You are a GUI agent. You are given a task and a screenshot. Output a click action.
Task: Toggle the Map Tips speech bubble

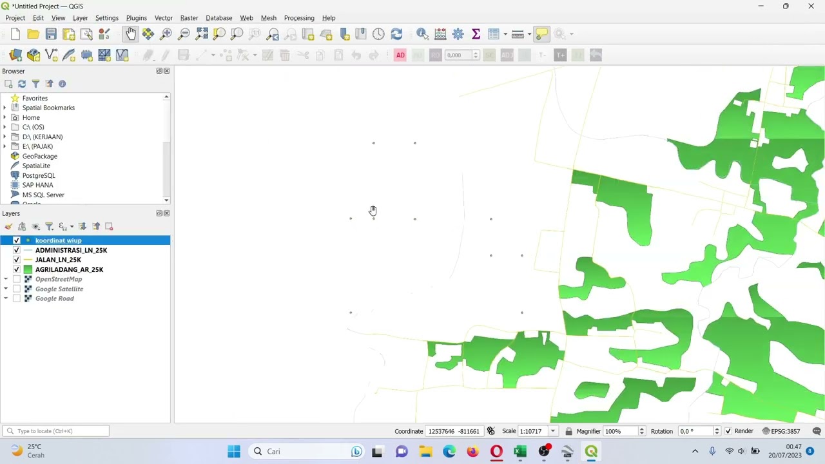pyautogui.click(x=541, y=34)
